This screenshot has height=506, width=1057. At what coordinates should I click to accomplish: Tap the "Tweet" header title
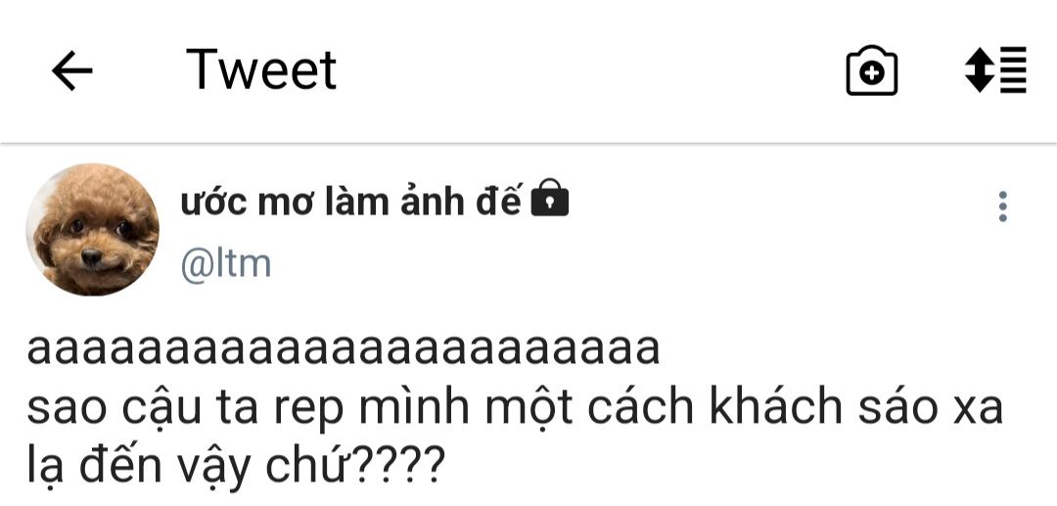click(x=261, y=70)
